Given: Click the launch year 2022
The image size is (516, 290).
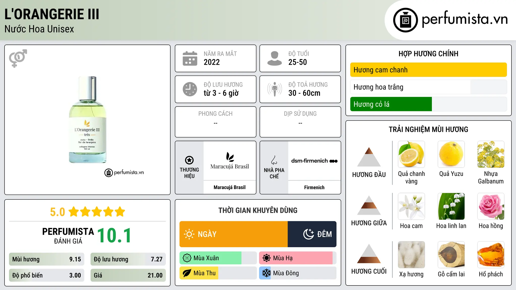Looking at the screenshot, I should click(x=212, y=62).
